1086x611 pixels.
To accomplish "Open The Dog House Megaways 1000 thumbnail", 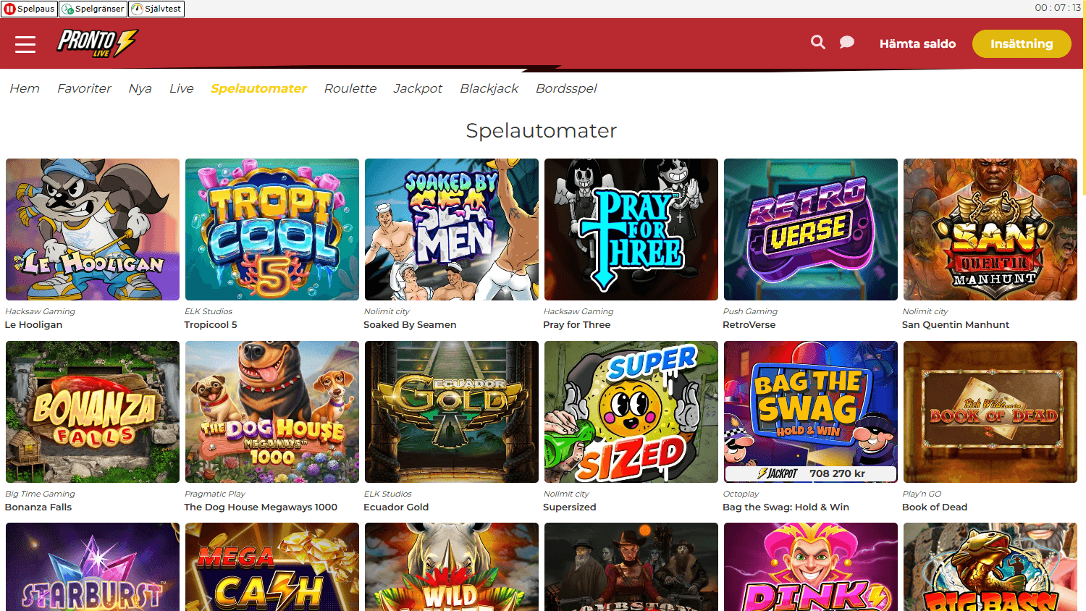I will pos(272,412).
